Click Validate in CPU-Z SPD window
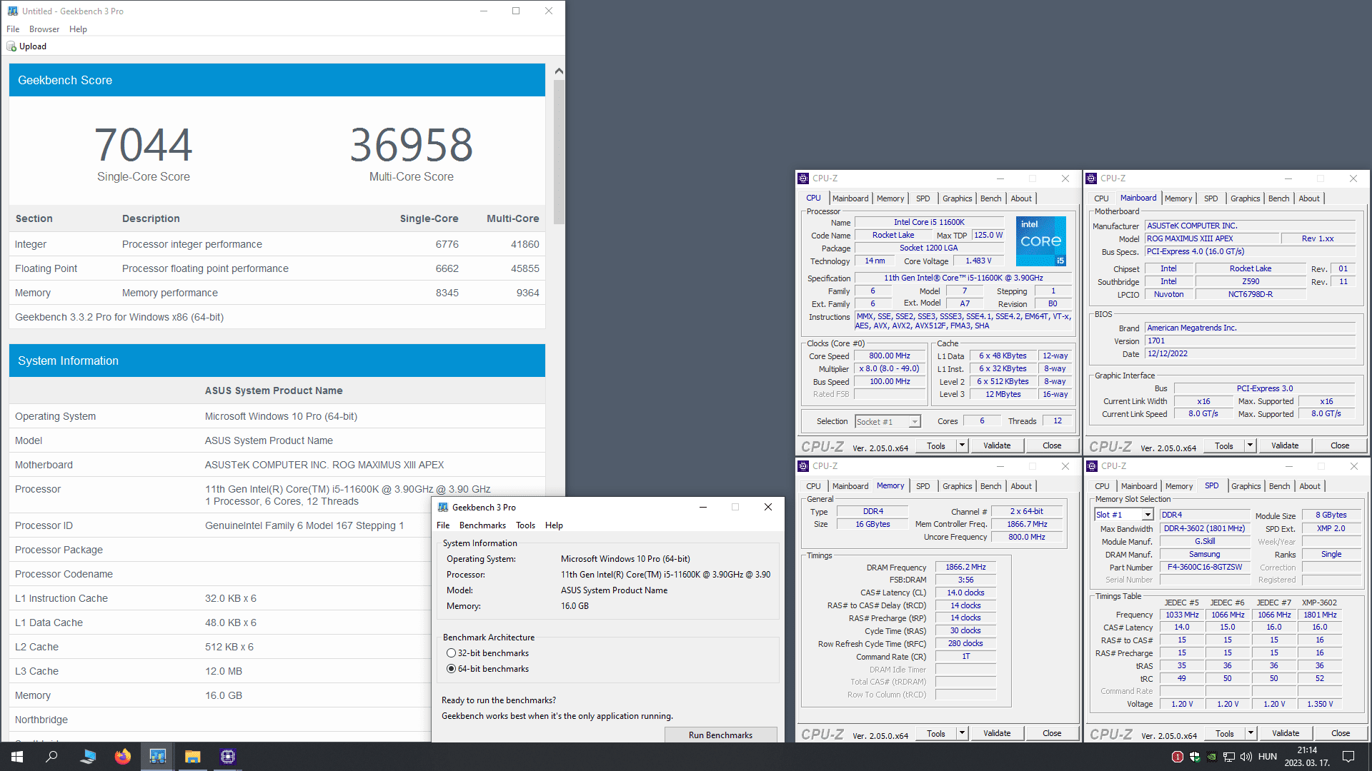The image size is (1372, 771). coord(1286,733)
